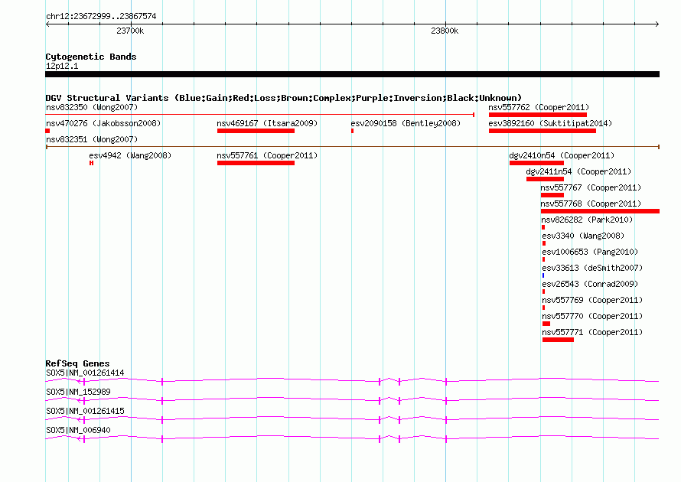Select the red bar under nsv557771
681x482 pixels.
(558, 340)
